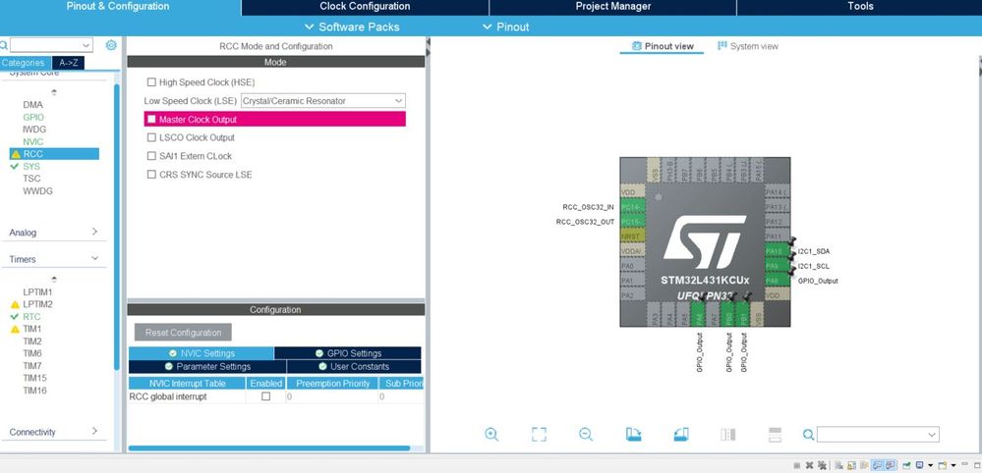This screenshot has height=473, width=982.
Task: Select pin PA9 on the chip
Action: (778, 266)
